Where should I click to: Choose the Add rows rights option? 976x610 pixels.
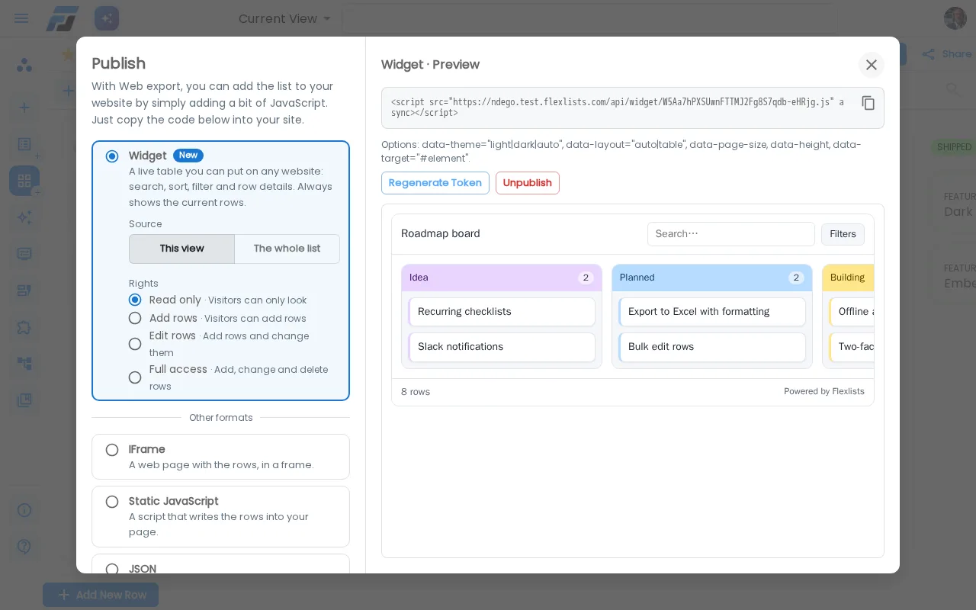(x=135, y=318)
